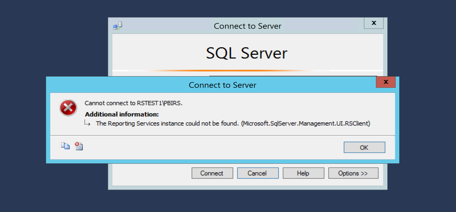The image size is (456, 212).
Task: Click the Reporting Services instance error message
Action: [233, 124]
